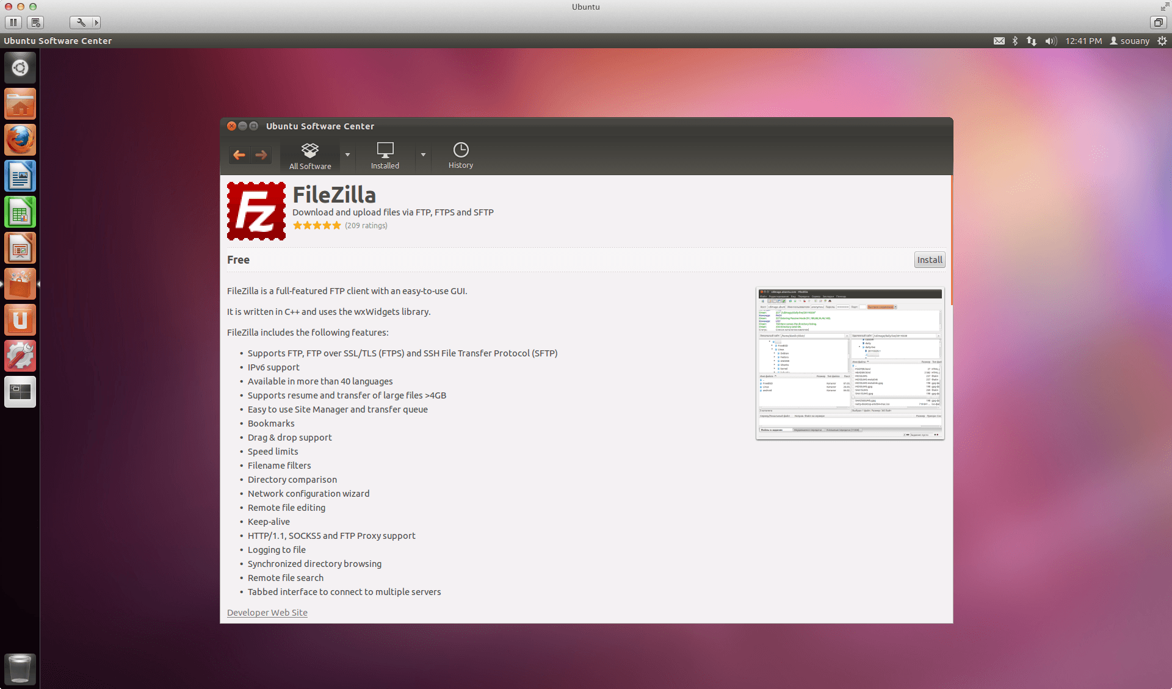Take a VM snapshot with toolbar icon

tap(35, 23)
